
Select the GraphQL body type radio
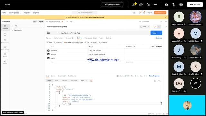click(x=100, y=42)
